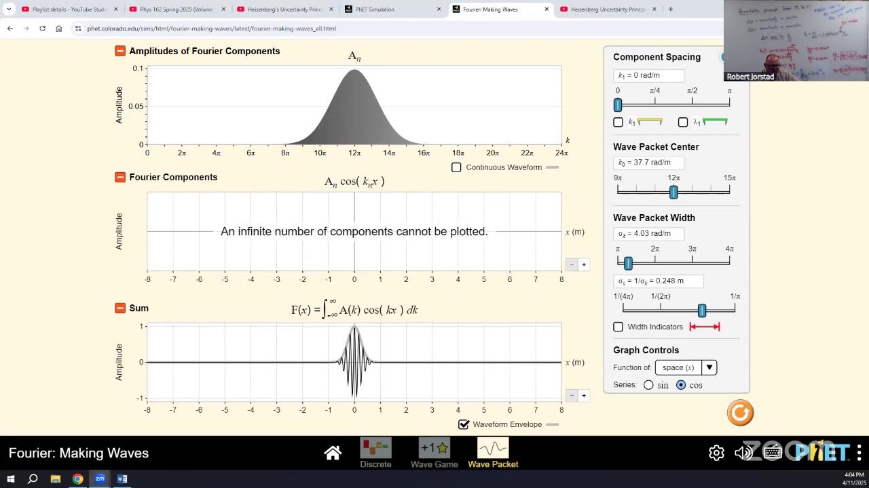
Task: Open File Explorer from taskbar
Action: [x=56, y=479]
